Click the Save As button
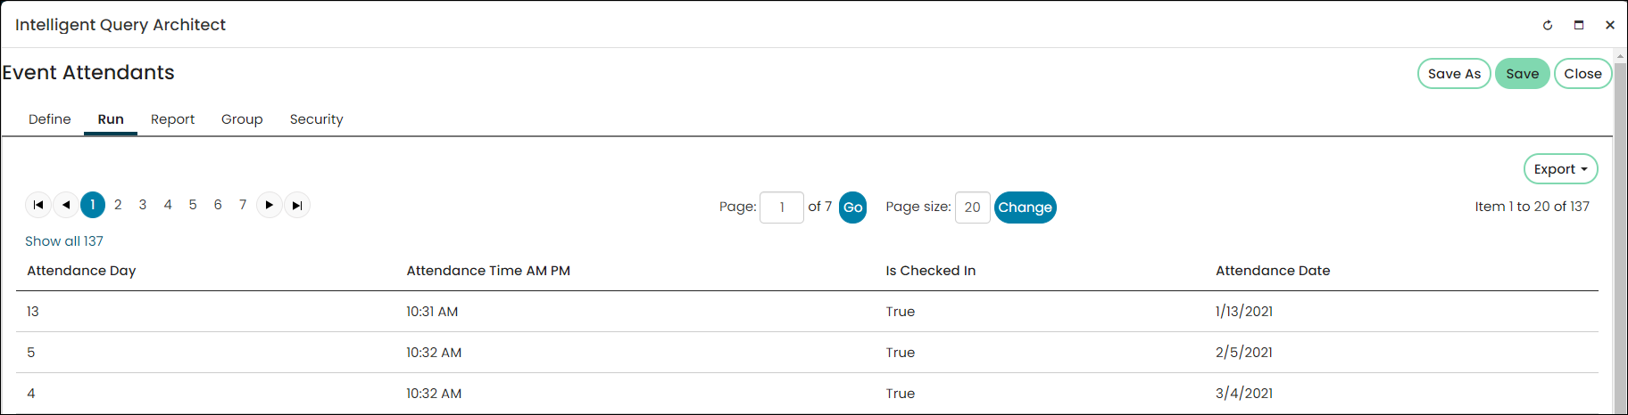The width and height of the screenshot is (1628, 415). (x=1454, y=74)
